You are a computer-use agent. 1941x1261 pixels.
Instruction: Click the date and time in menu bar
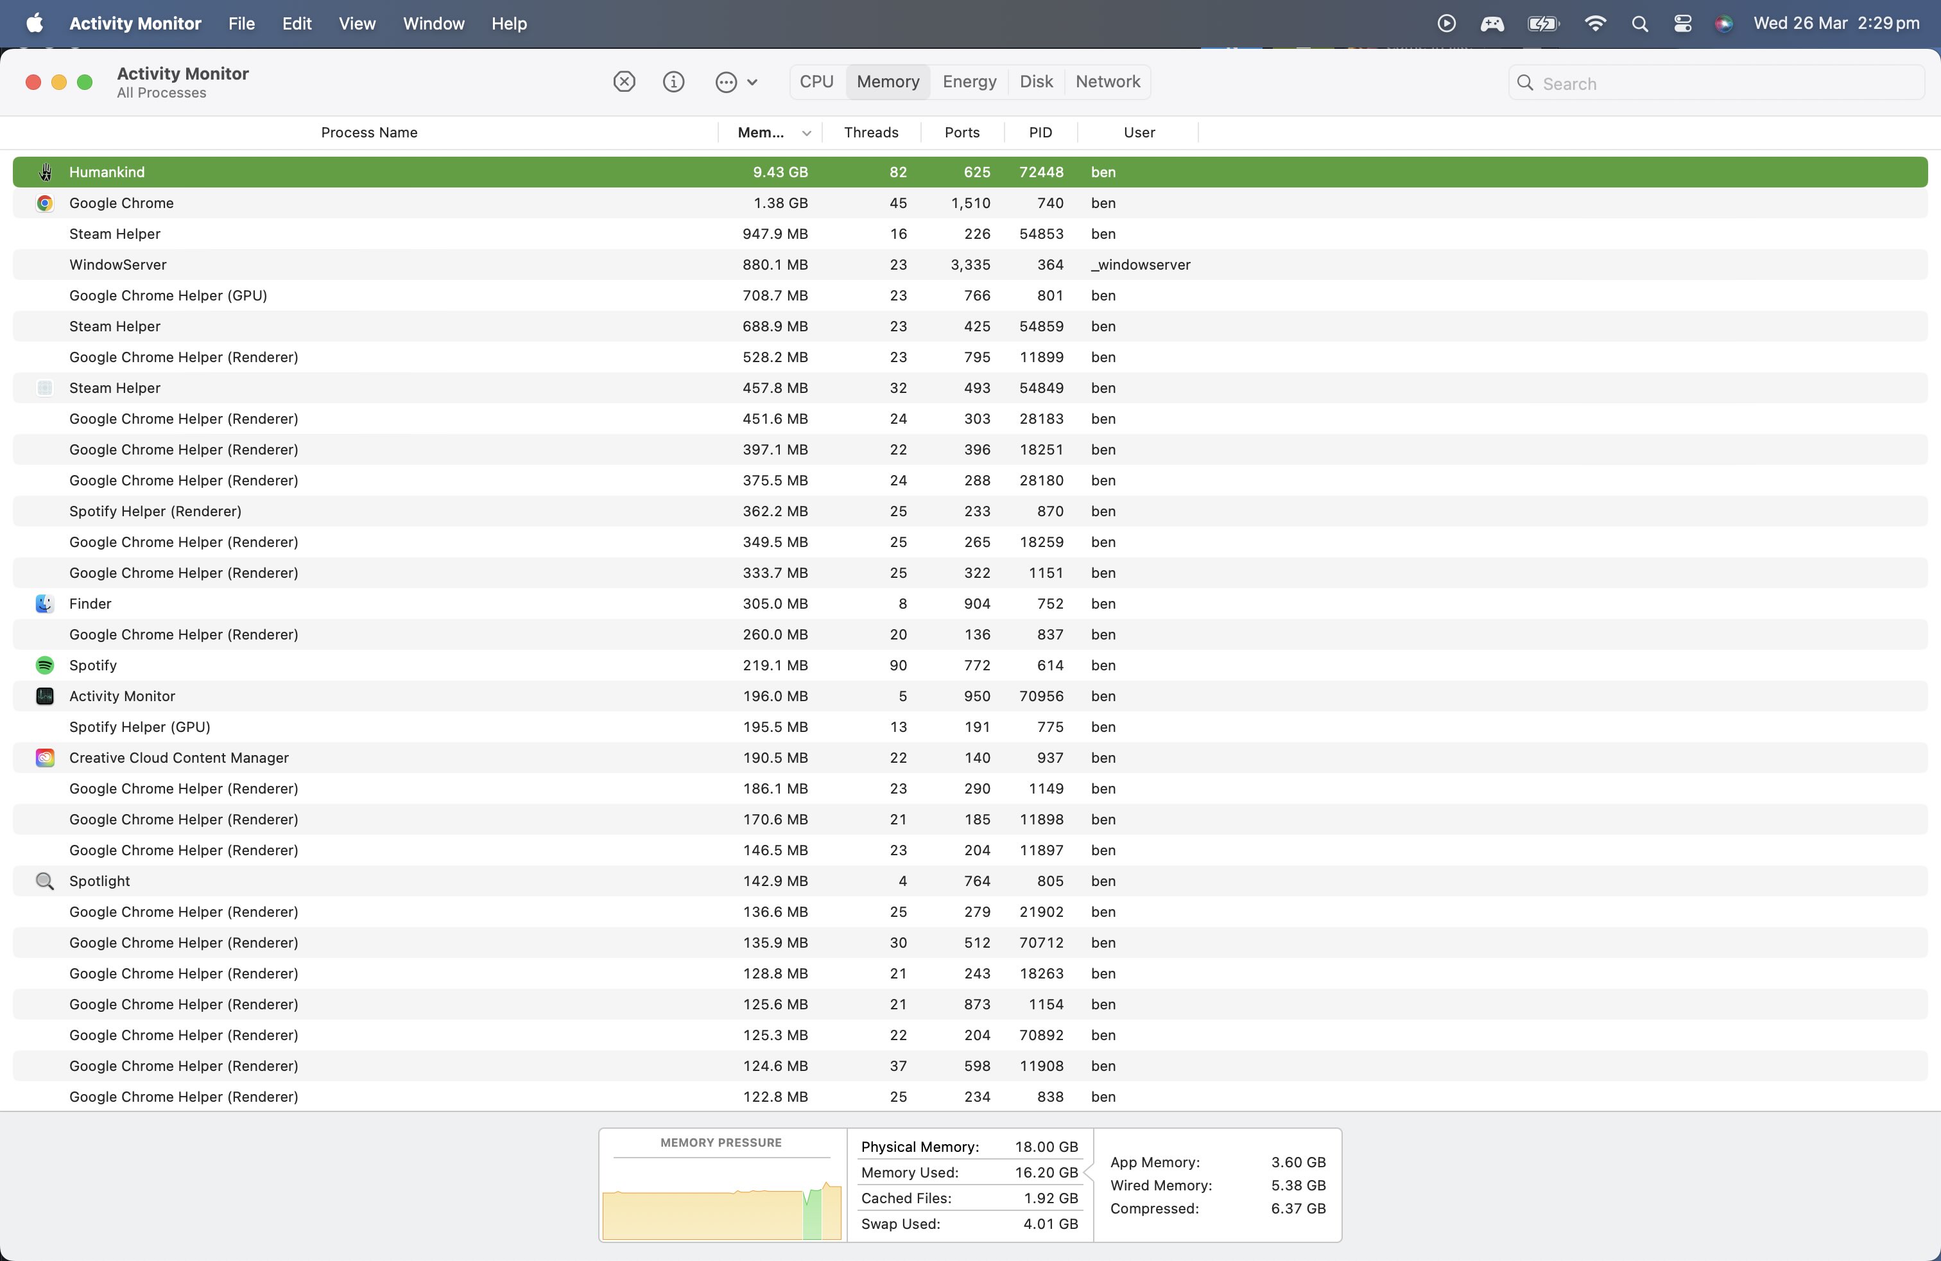(1836, 24)
